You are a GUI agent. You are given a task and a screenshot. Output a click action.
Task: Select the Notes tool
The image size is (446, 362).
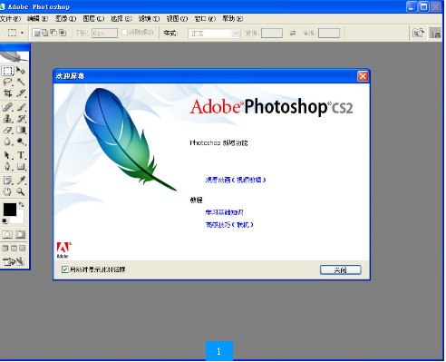pyautogui.click(x=7, y=181)
